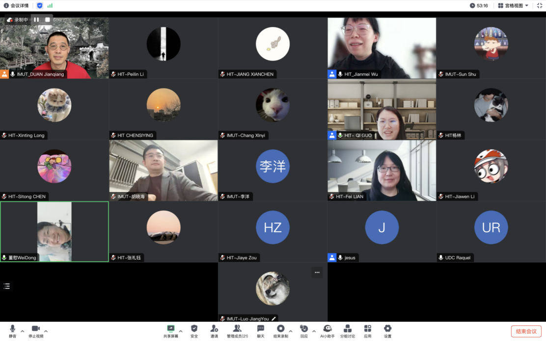Stop video with the 停止视频 camera button
This screenshot has height=341, width=546.
tap(35, 330)
